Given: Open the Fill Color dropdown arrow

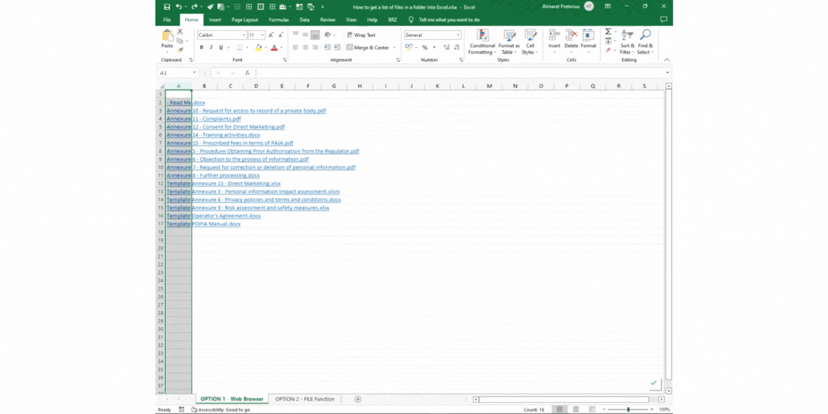Looking at the screenshot, I should tap(265, 48).
